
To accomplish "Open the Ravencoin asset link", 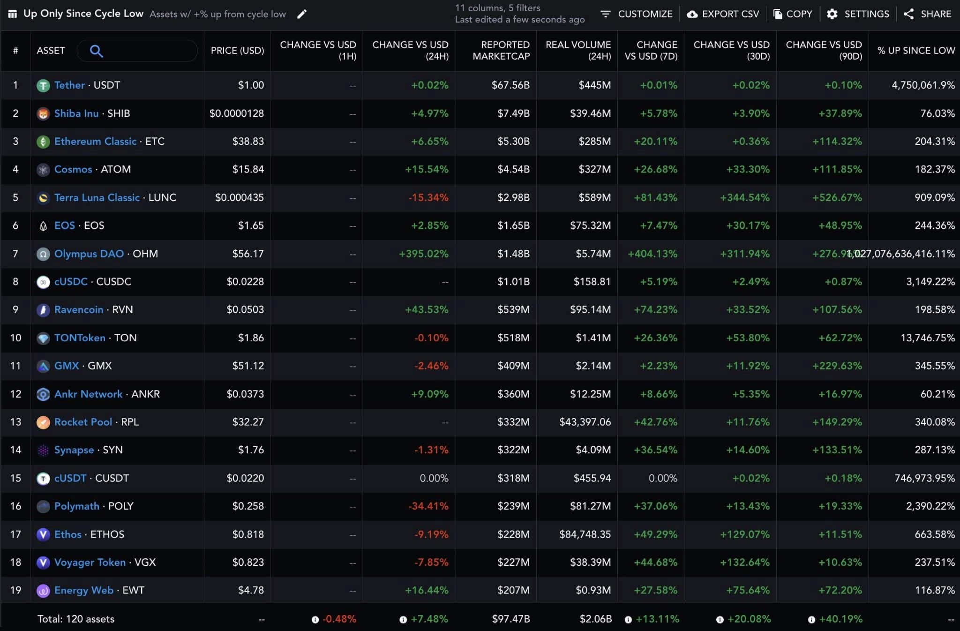I will (79, 310).
